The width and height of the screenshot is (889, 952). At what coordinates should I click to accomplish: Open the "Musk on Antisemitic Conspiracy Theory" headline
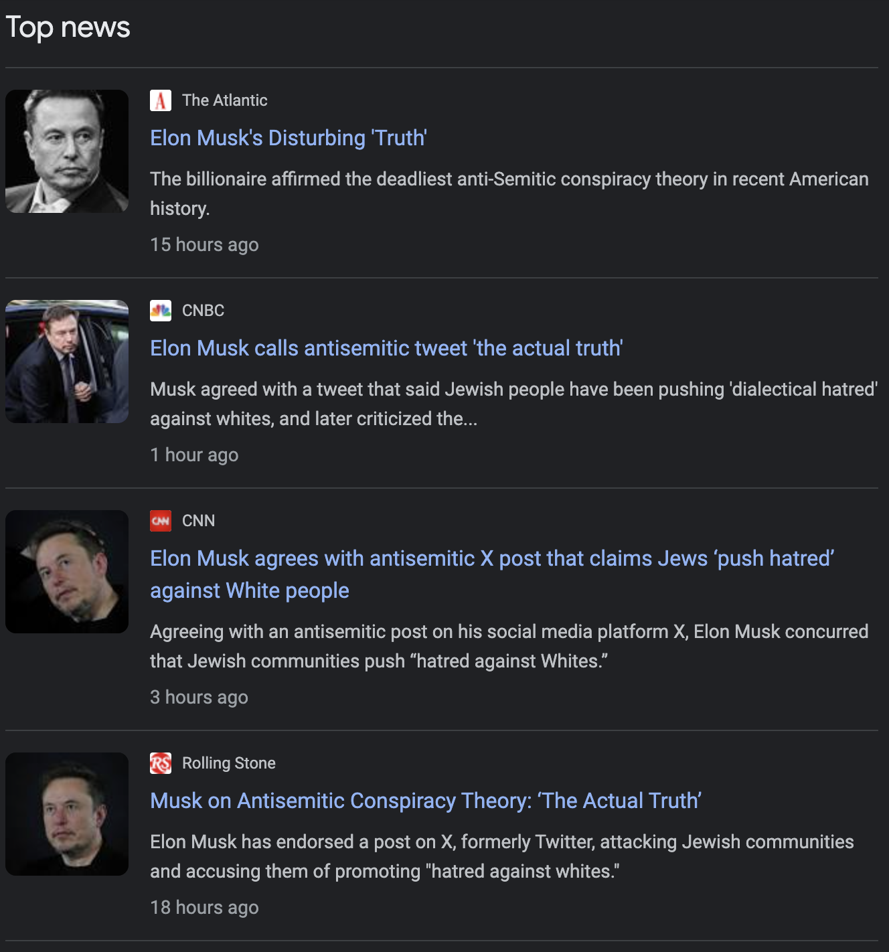coord(426,801)
